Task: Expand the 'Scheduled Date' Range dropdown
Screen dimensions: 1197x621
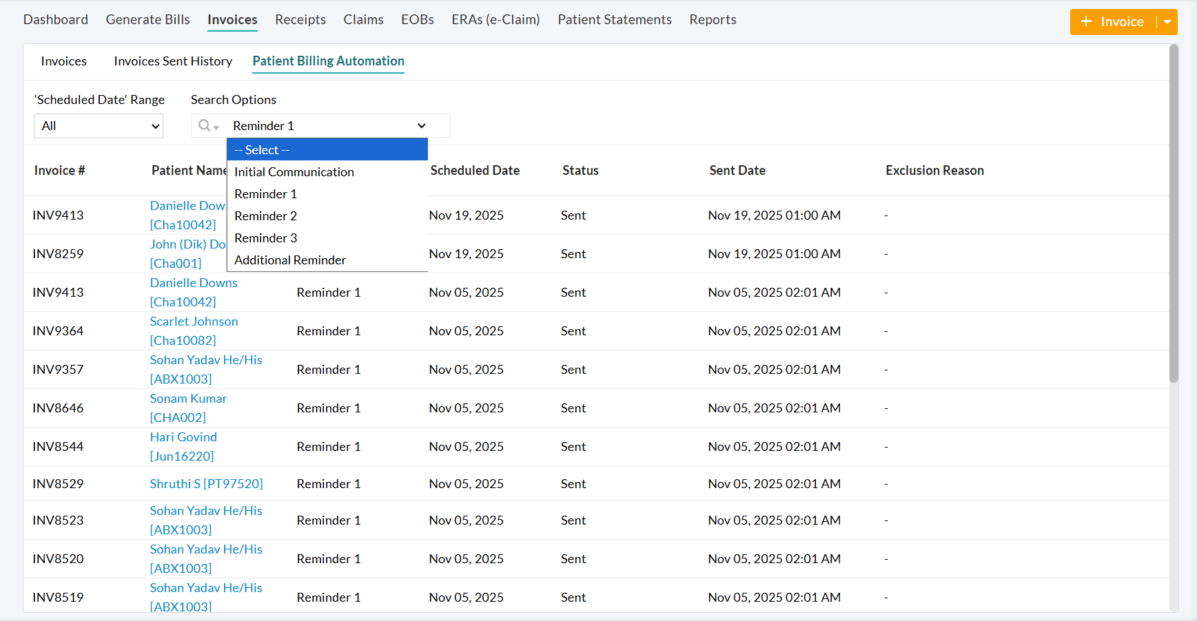Action: click(98, 125)
